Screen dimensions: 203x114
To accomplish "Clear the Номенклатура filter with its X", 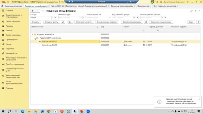I will pos(84,17).
